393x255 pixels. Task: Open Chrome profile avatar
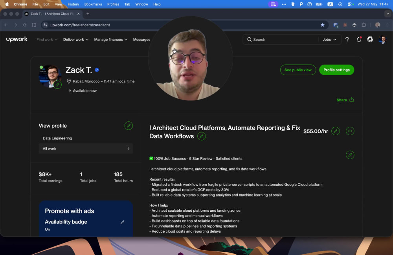(377, 25)
